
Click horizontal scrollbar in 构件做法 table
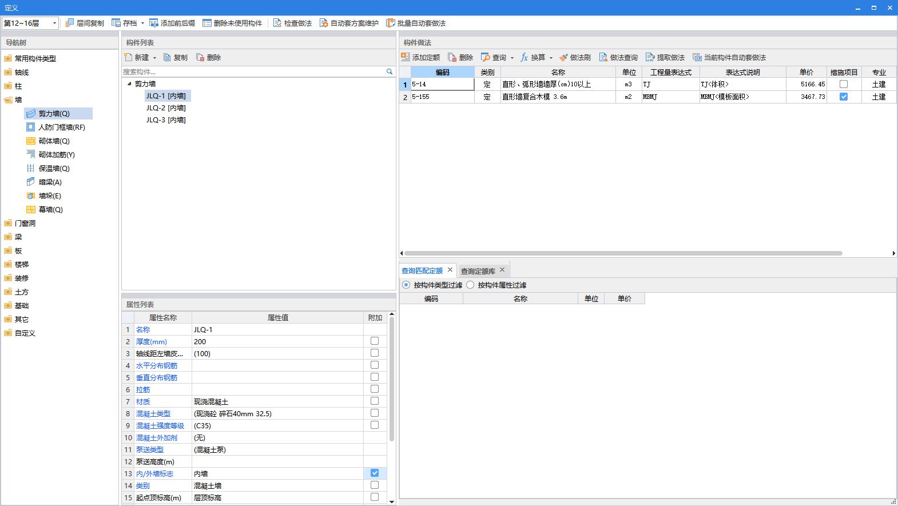[623, 253]
